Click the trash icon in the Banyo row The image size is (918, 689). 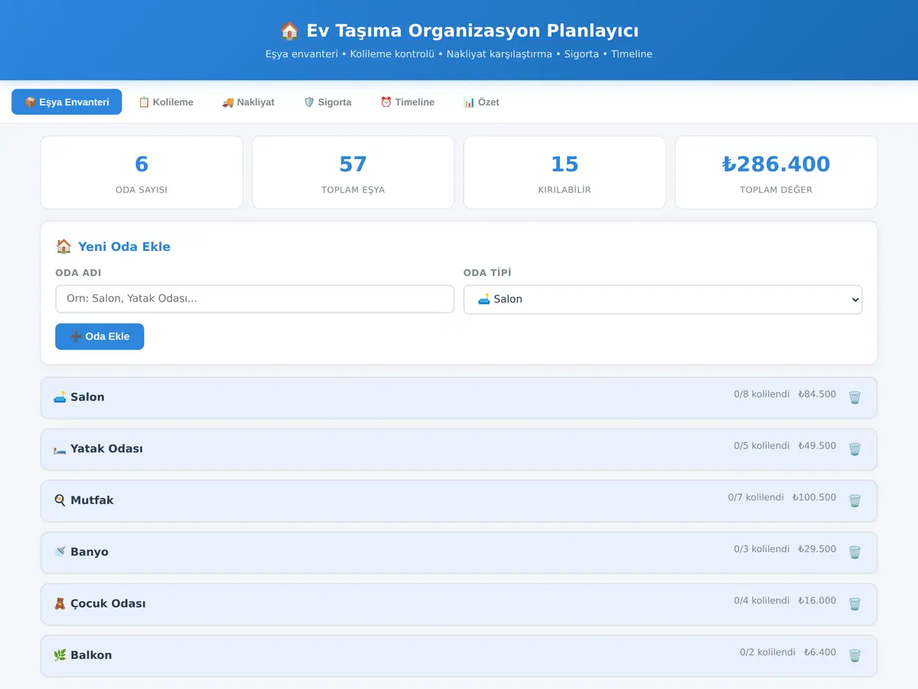pos(855,552)
